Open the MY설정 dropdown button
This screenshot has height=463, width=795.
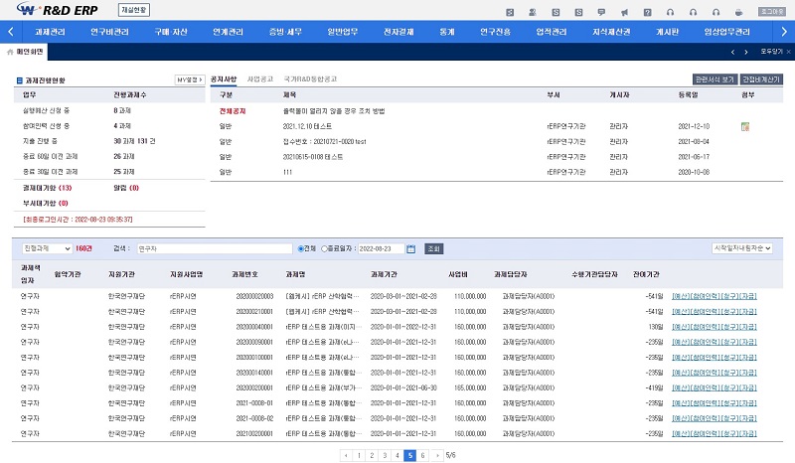point(189,79)
